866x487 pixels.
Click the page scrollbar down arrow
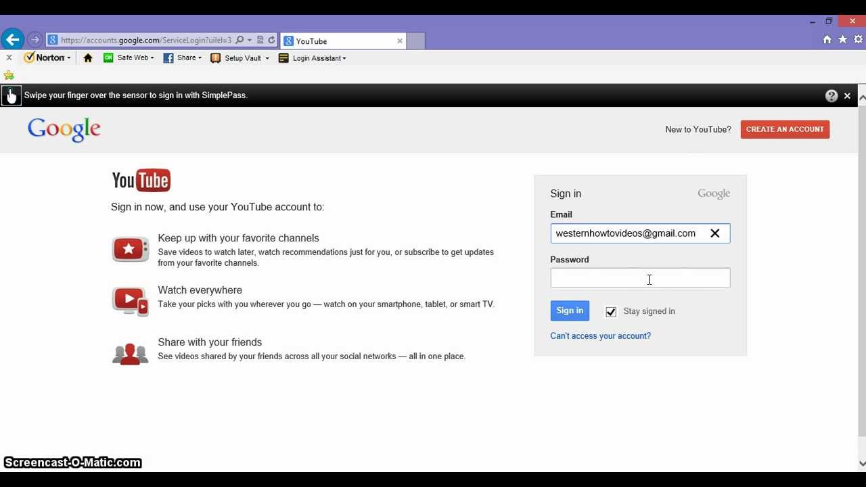pyautogui.click(x=862, y=463)
